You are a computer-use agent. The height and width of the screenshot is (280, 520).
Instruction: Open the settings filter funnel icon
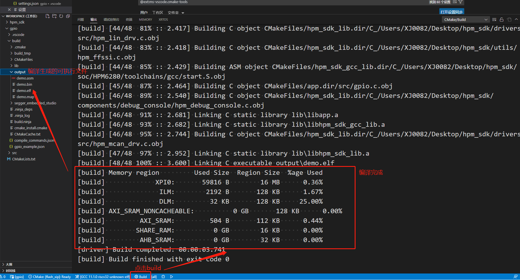pyautogui.click(x=461, y=2)
